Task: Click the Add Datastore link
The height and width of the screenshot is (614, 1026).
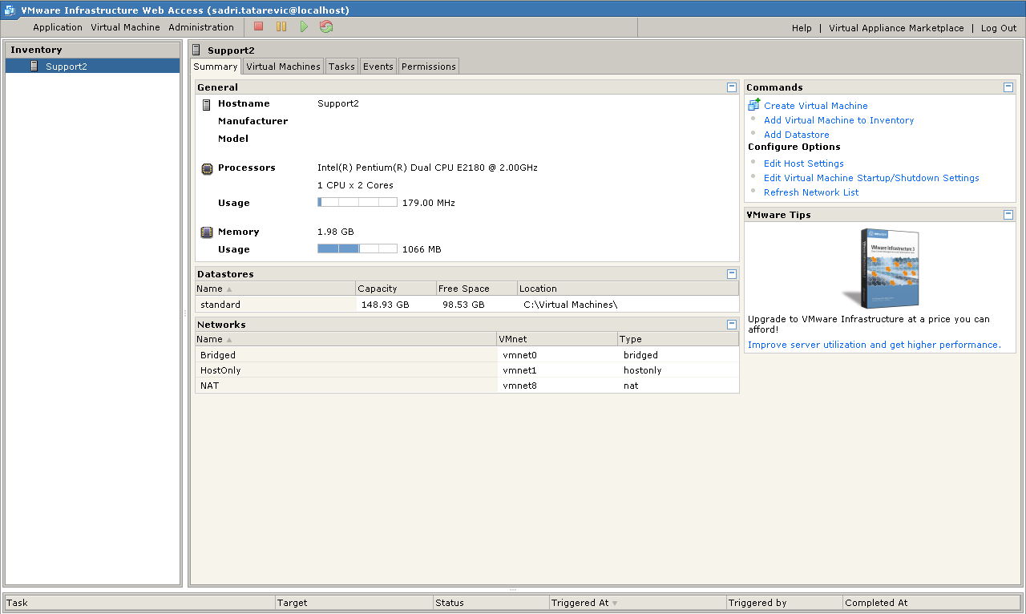Action: [x=796, y=135]
